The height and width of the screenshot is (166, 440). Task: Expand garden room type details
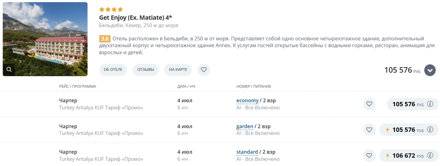[x=245, y=126]
